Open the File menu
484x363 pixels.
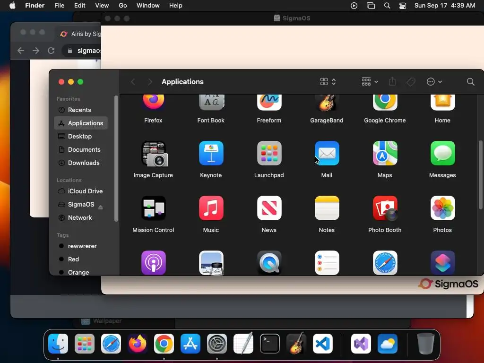point(59,6)
